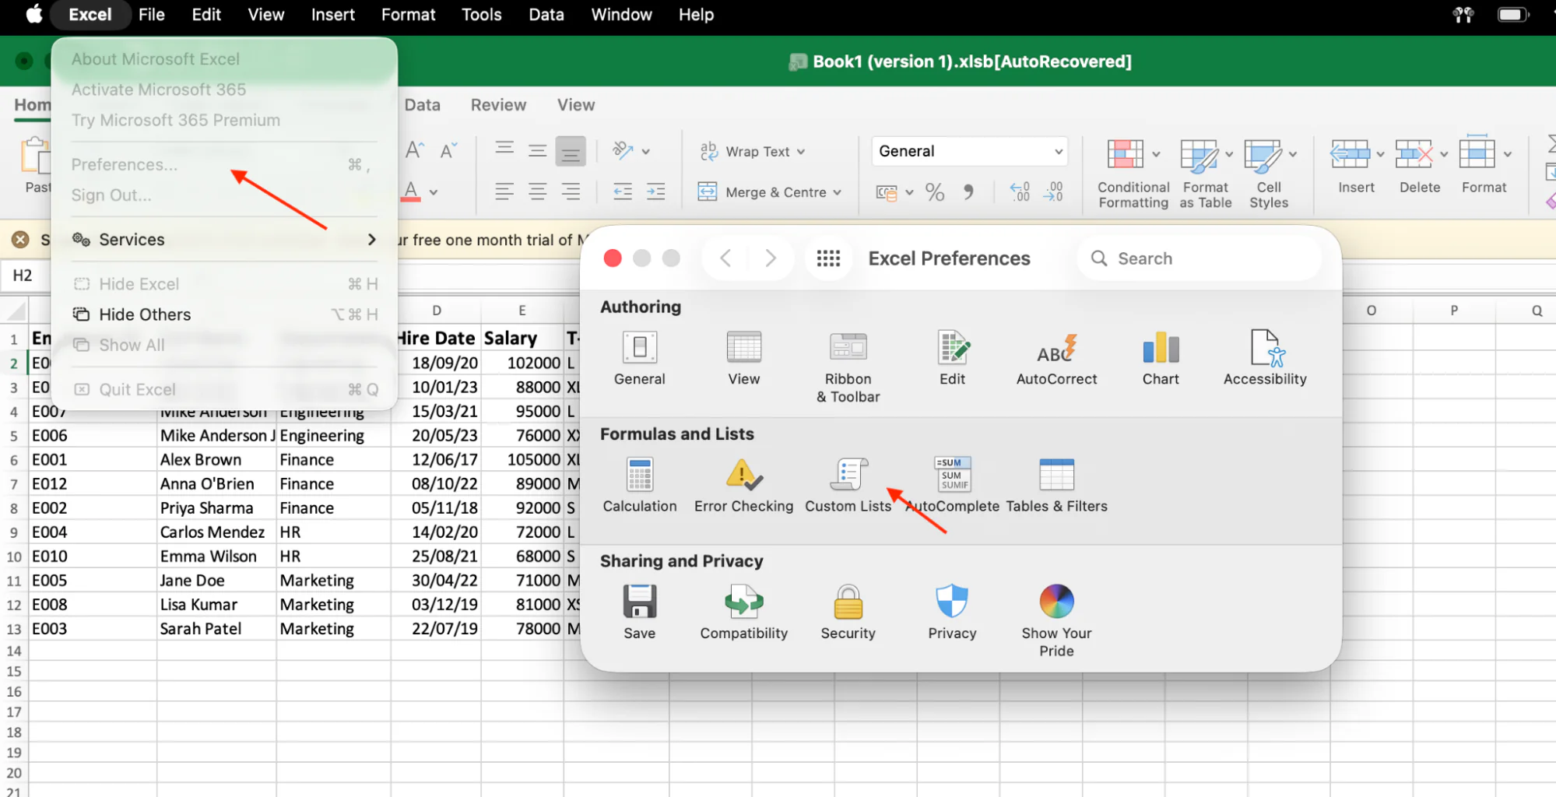Align text right in ribbon
Image resolution: width=1556 pixels, height=797 pixels.
tap(571, 191)
